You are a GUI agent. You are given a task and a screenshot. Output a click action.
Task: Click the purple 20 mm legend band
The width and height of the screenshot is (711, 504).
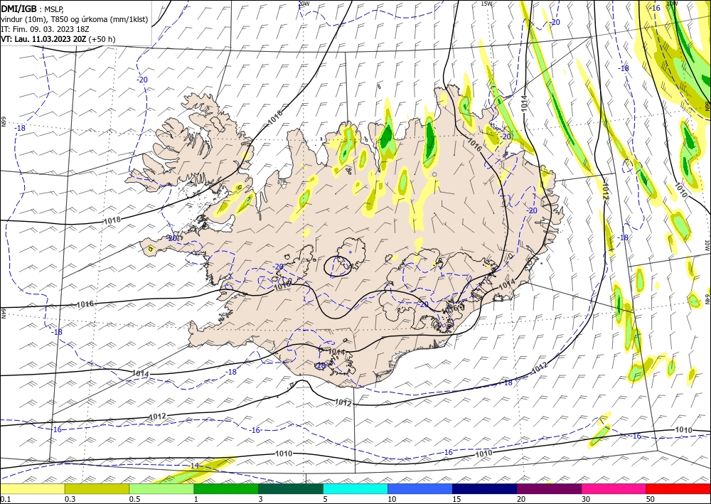point(549,488)
